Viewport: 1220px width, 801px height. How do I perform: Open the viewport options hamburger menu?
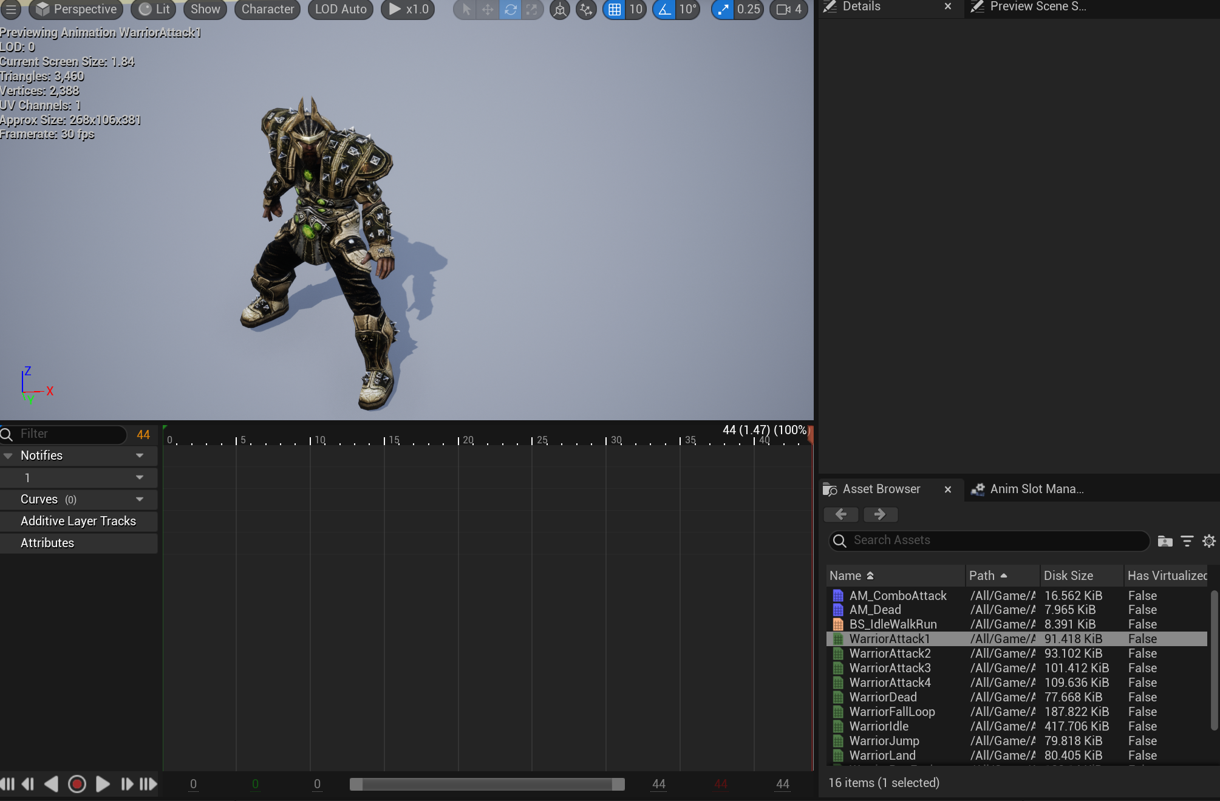coord(11,9)
